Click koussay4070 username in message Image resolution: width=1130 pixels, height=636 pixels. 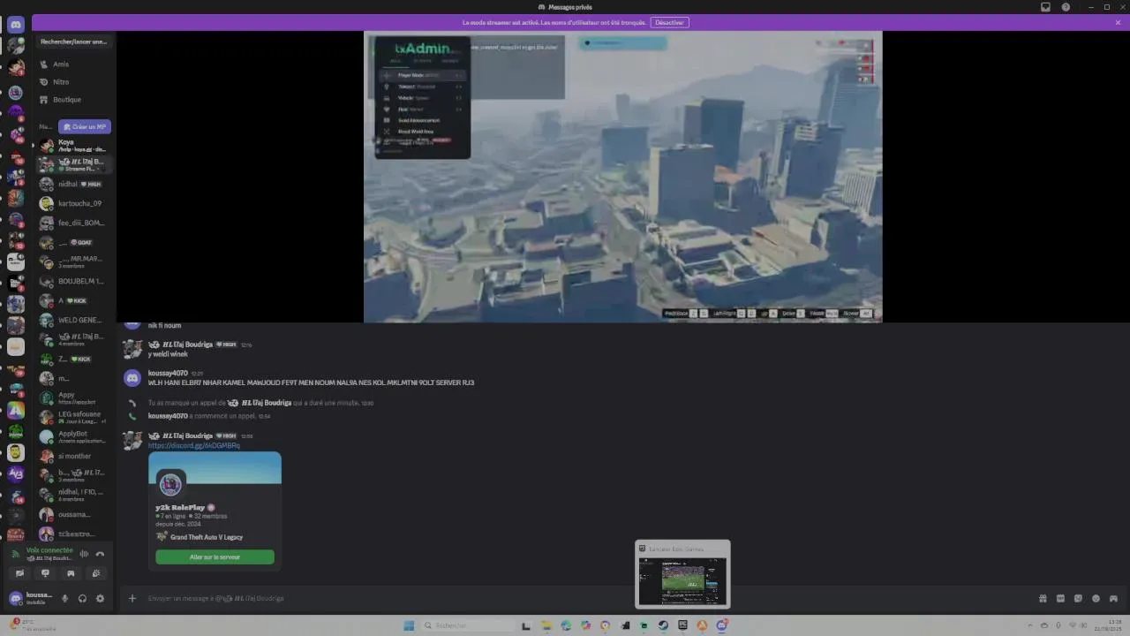pos(168,373)
